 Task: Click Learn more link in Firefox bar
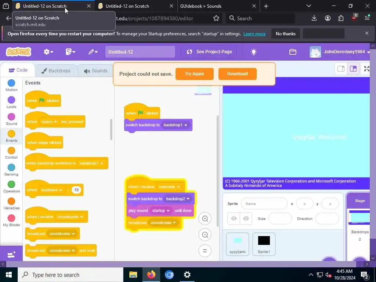pos(254,34)
